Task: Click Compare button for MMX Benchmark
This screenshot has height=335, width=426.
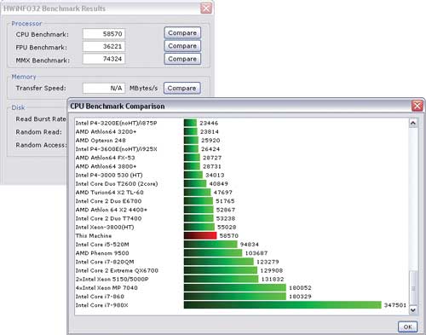Action: [x=182, y=59]
